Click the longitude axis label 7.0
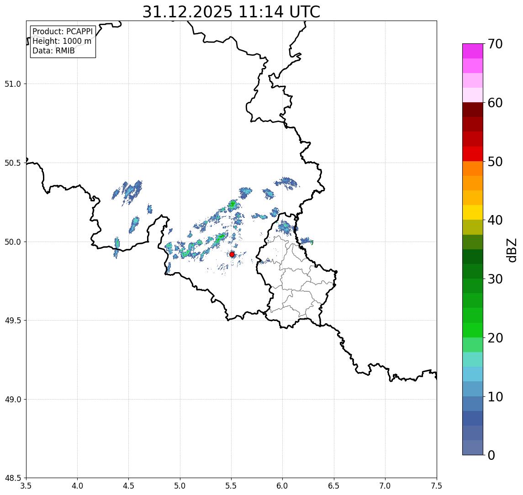The width and height of the screenshot is (523, 495). point(385,486)
